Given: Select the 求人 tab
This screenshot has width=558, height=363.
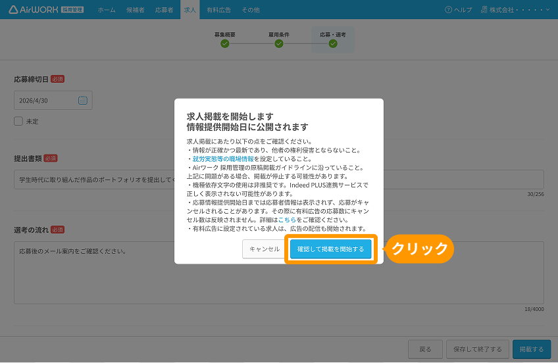Looking at the screenshot, I should pos(190,10).
